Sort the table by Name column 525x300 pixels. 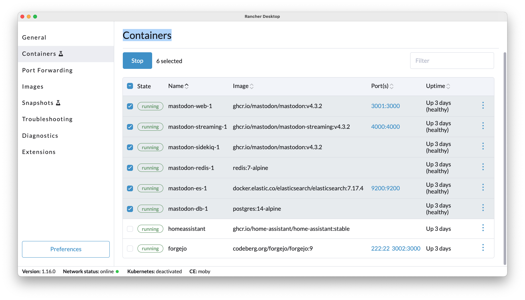click(x=178, y=86)
